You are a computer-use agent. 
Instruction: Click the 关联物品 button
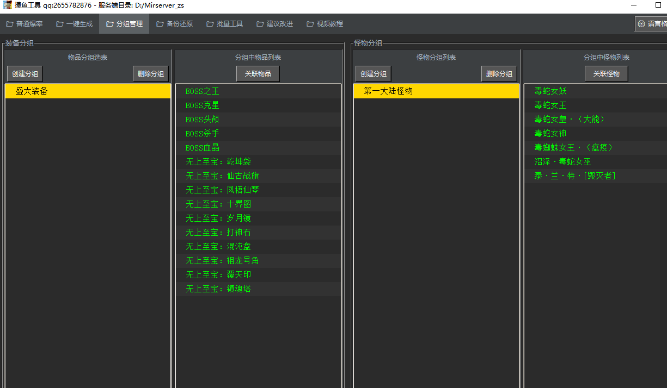click(258, 74)
